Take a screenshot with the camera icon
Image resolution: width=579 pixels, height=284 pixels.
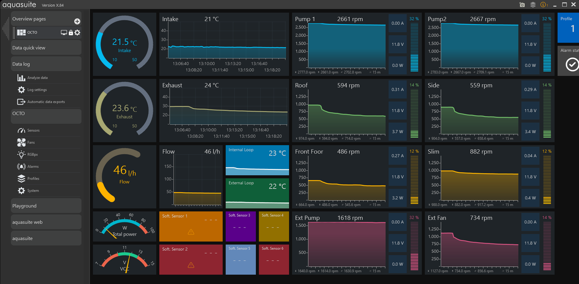pyautogui.click(x=522, y=5)
